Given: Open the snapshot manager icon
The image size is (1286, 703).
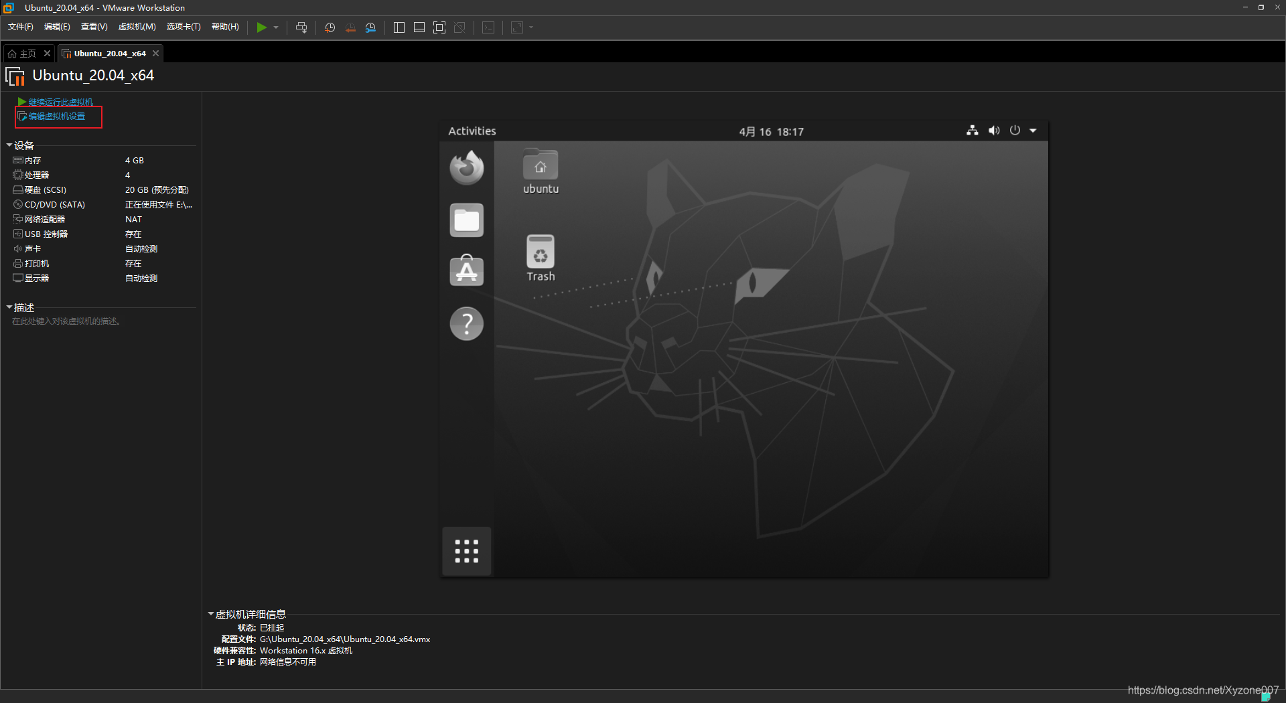Looking at the screenshot, I should pyautogui.click(x=370, y=27).
